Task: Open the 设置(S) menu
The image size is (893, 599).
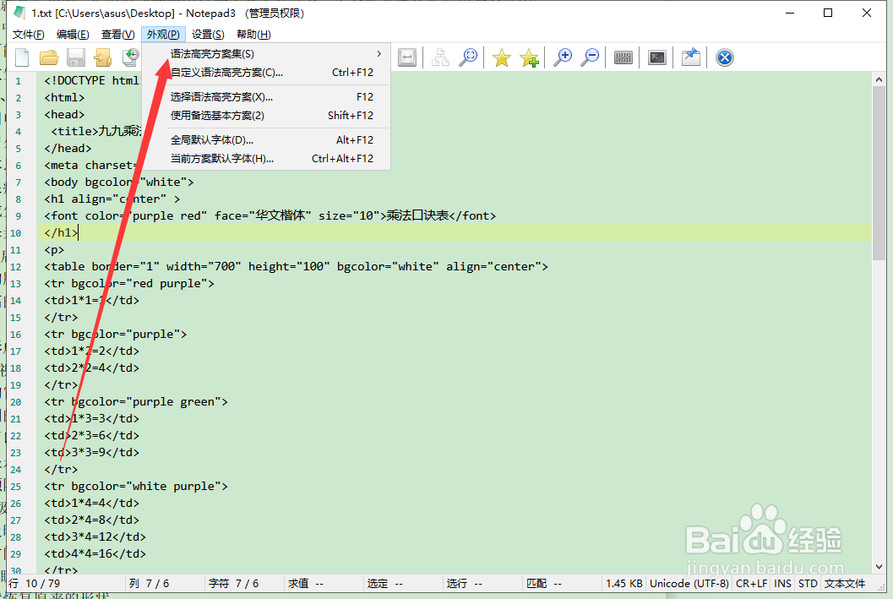Action: 208,34
